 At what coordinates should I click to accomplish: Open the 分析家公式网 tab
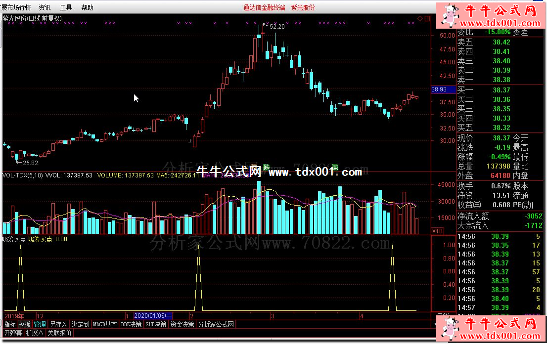[216, 324]
